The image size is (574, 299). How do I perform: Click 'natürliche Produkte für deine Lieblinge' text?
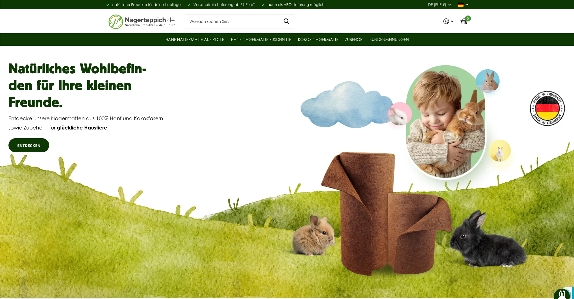pos(146,5)
